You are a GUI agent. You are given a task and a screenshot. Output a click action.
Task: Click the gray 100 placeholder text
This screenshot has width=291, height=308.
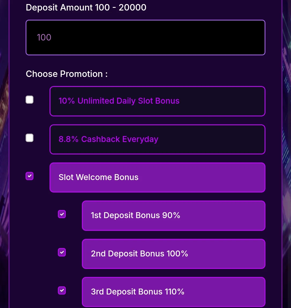[x=44, y=37]
